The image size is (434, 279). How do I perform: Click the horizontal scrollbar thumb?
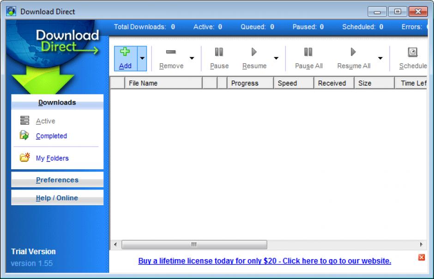pos(194,244)
